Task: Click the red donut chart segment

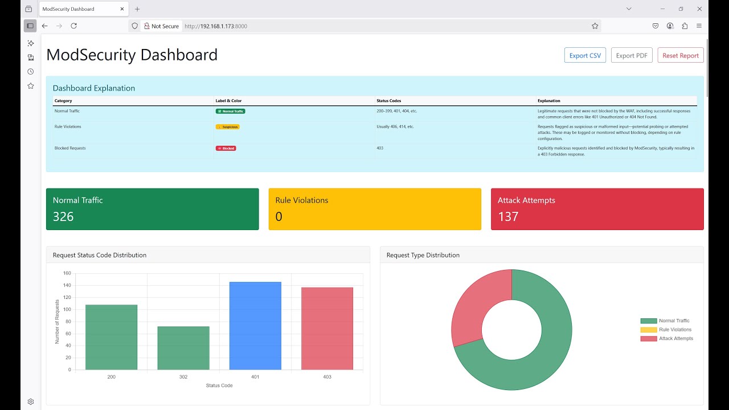Action: 476,302
